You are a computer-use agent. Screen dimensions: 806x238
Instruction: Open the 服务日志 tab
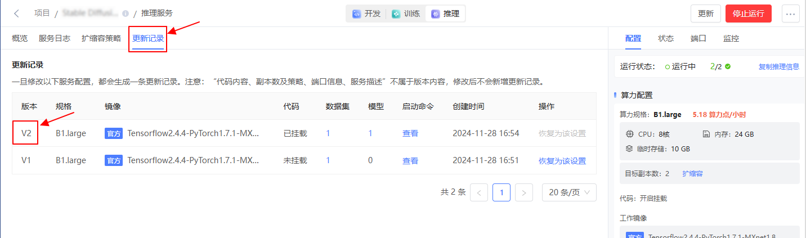pos(55,38)
